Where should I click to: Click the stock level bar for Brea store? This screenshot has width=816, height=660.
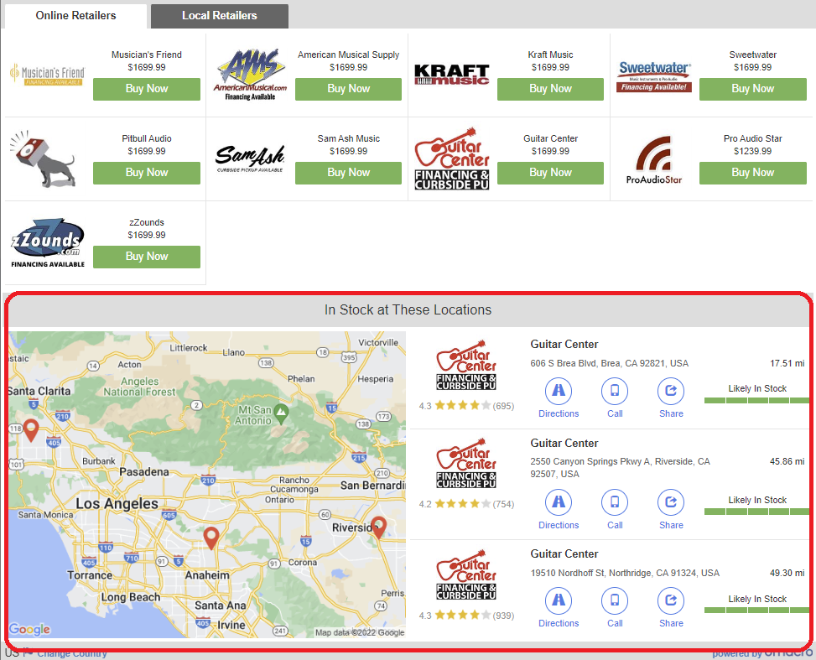(x=756, y=400)
